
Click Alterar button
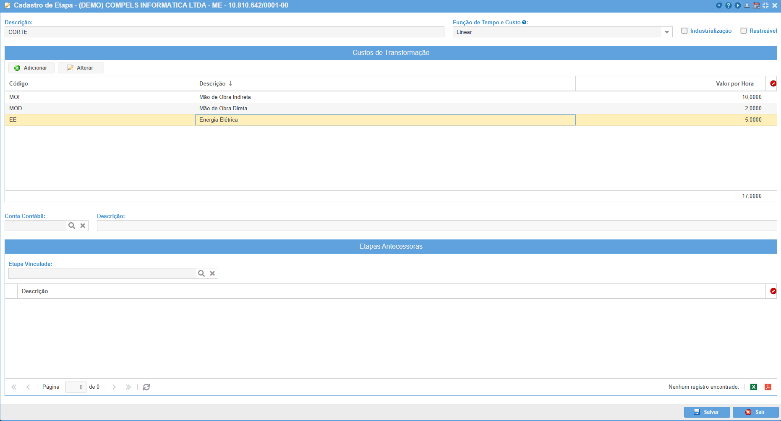click(81, 68)
